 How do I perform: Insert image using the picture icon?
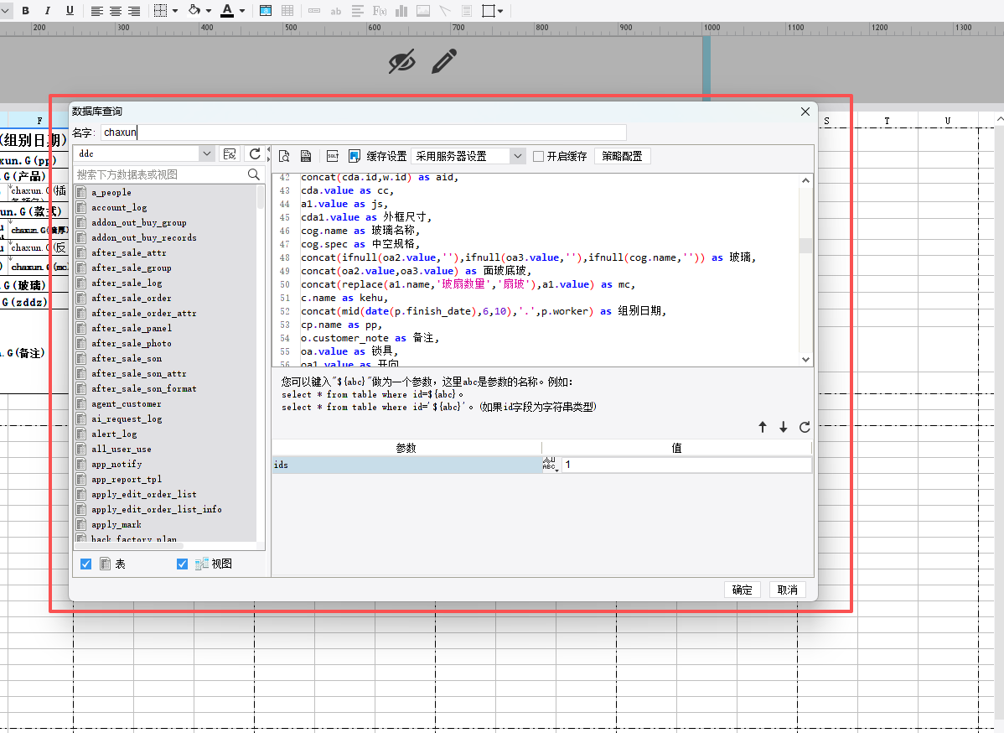(423, 11)
